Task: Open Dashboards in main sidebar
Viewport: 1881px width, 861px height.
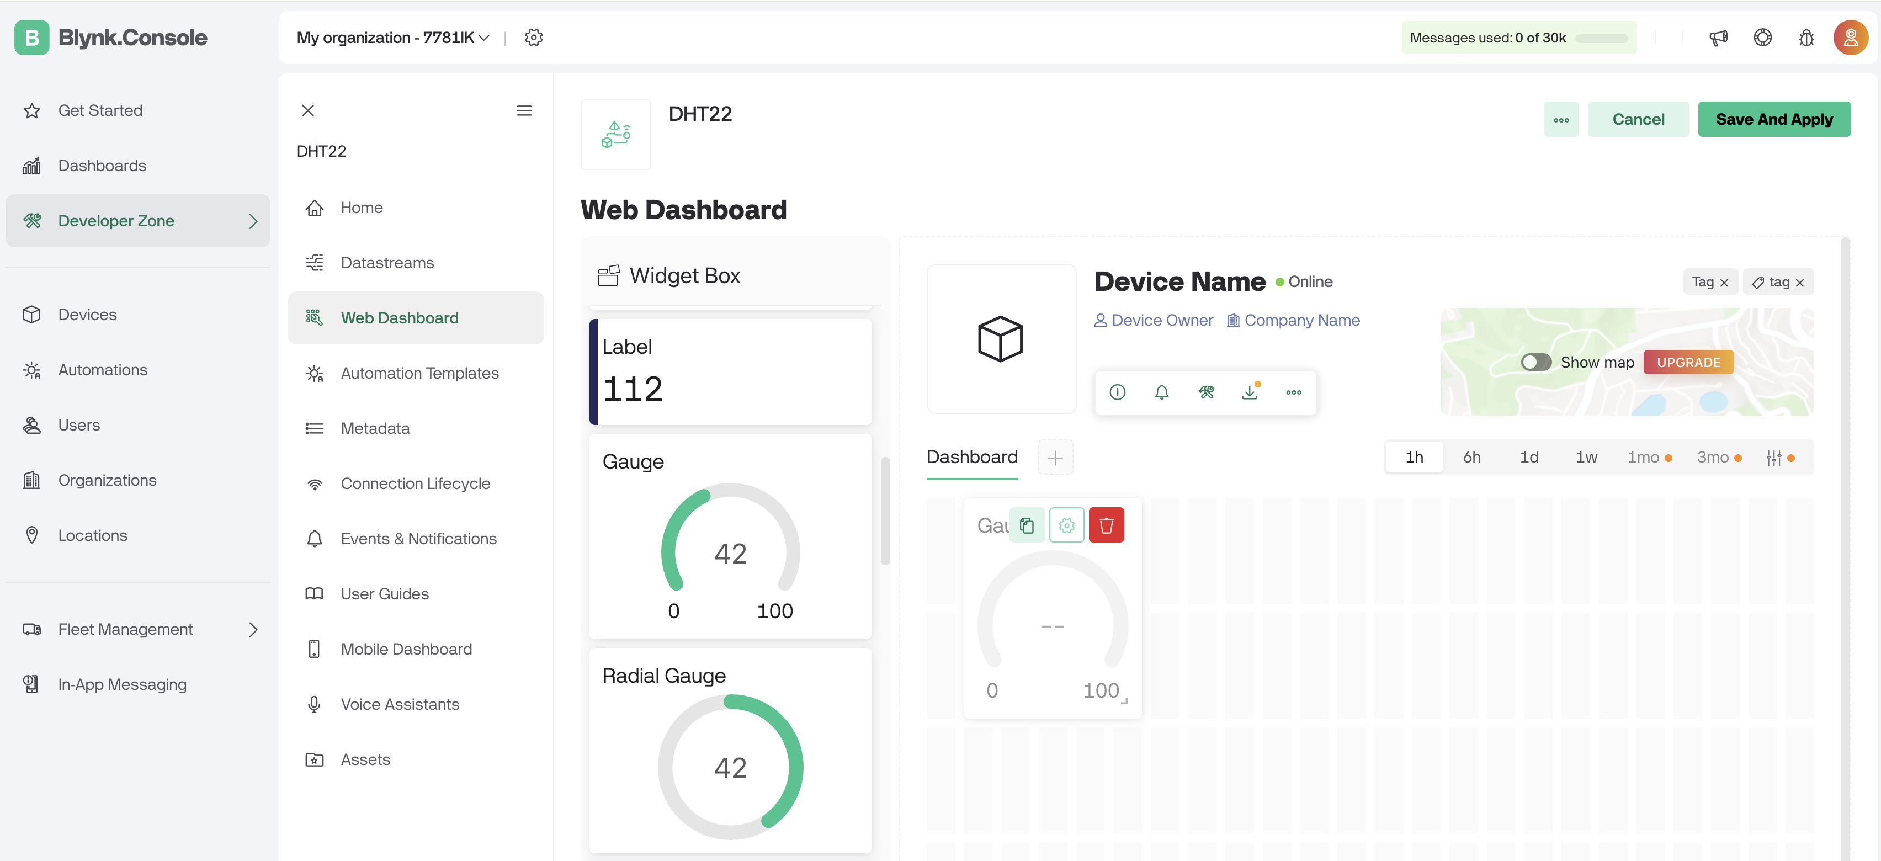Action: (138, 166)
